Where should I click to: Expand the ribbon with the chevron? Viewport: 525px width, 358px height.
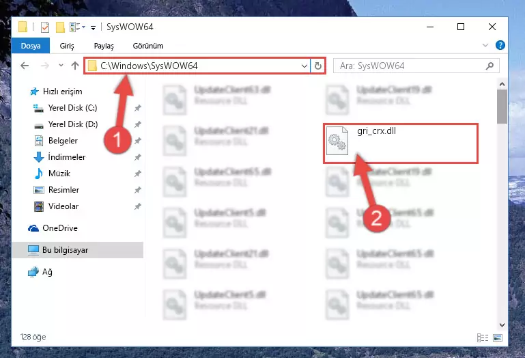(x=485, y=45)
